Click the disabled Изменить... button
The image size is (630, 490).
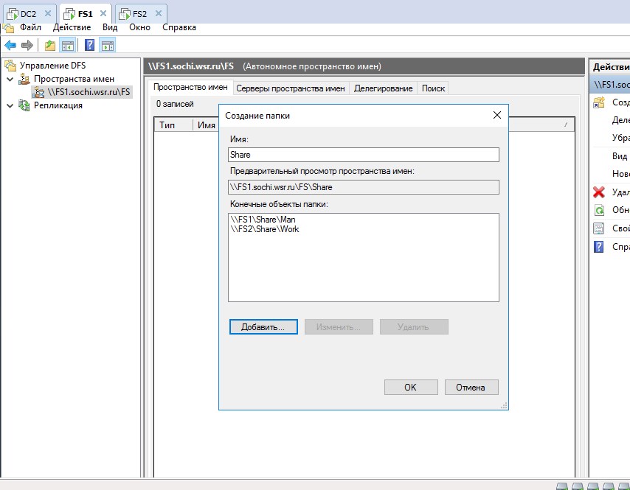click(339, 326)
